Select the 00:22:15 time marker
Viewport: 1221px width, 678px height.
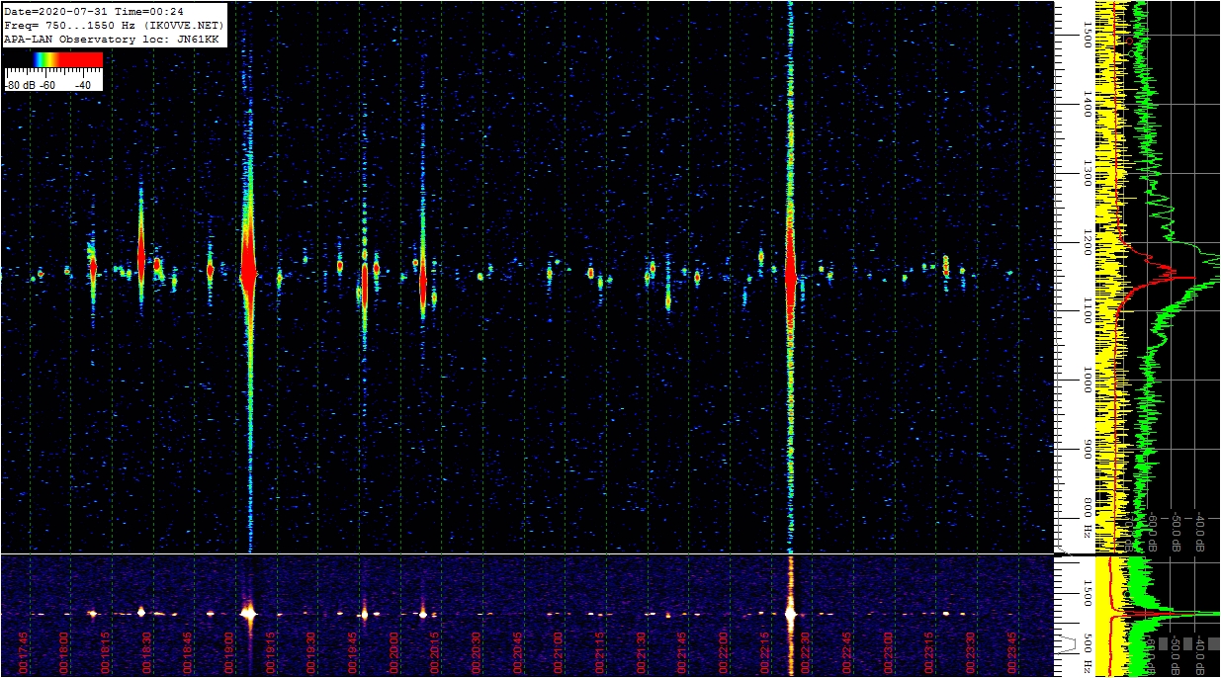(764, 654)
